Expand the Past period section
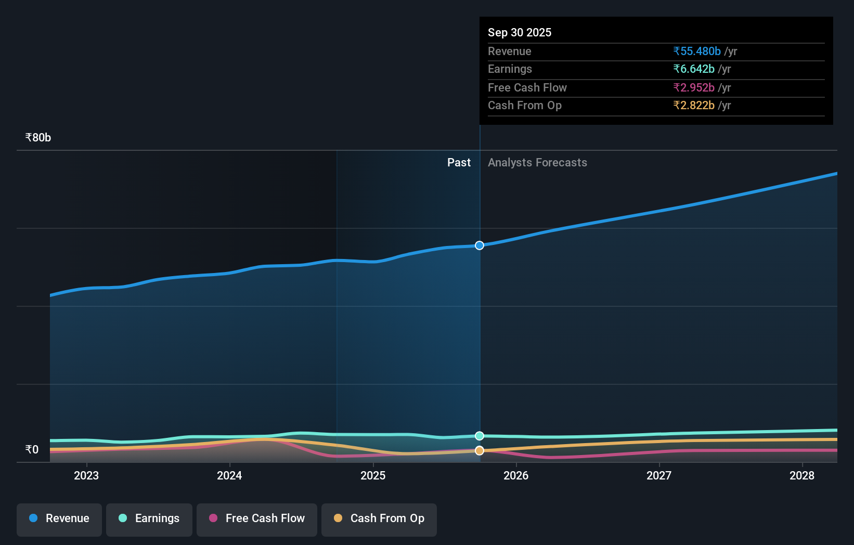The height and width of the screenshot is (545, 854). click(x=458, y=163)
